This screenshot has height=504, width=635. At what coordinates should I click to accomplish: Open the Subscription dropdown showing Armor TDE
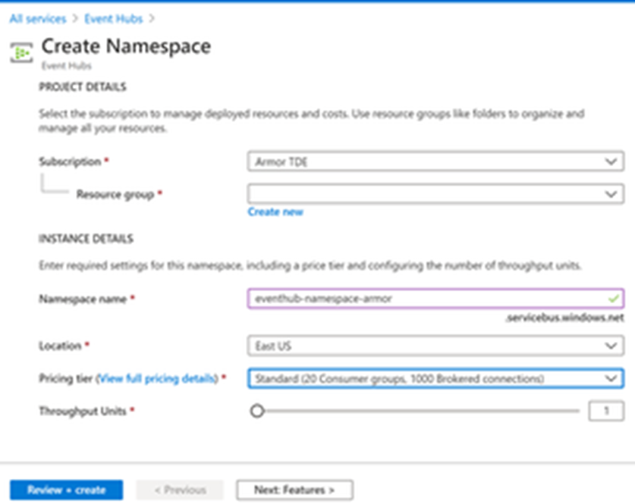pyautogui.click(x=435, y=161)
